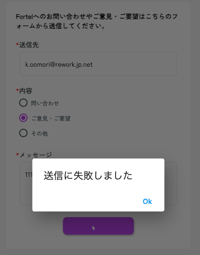This screenshot has height=255, width=200.
Task: Select the その他 radio button circle
Action: (24, 133)
